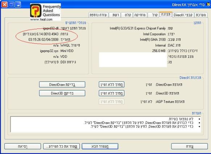Open the עזרה נוספת (More Help) tab
Image resolution: width=211 pixels, height=154 pixels.
pyautogui.click(x=98, y=15)
